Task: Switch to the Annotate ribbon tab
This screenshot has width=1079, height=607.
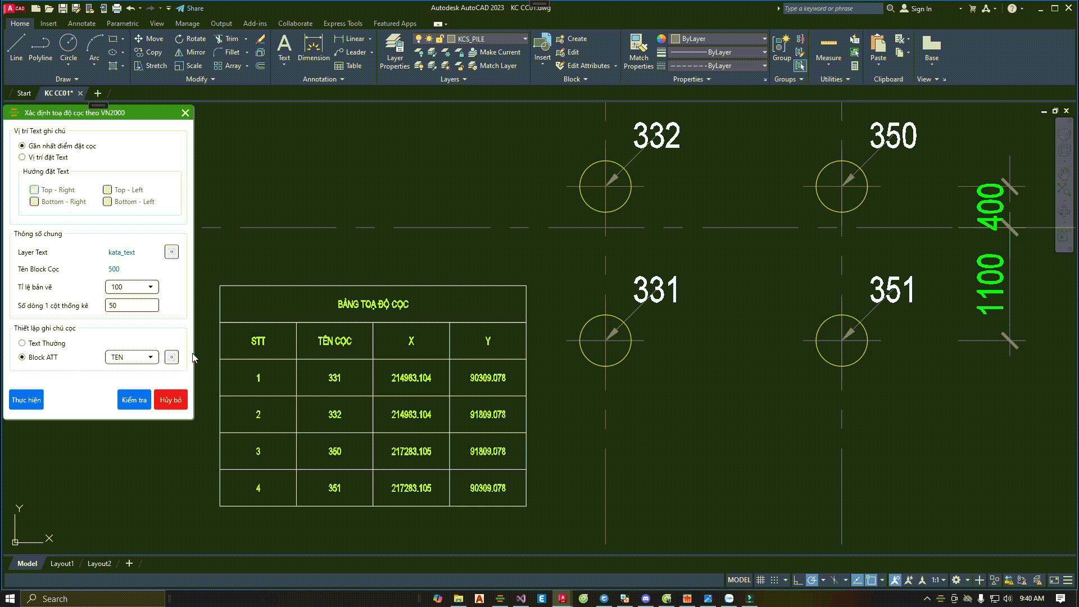Action: [81, 24]
